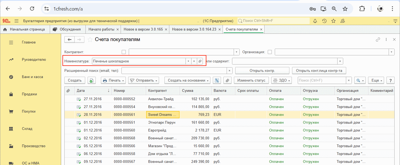Open Руководителю section in sidebar
Screen dimensions: 400x165
34,60
